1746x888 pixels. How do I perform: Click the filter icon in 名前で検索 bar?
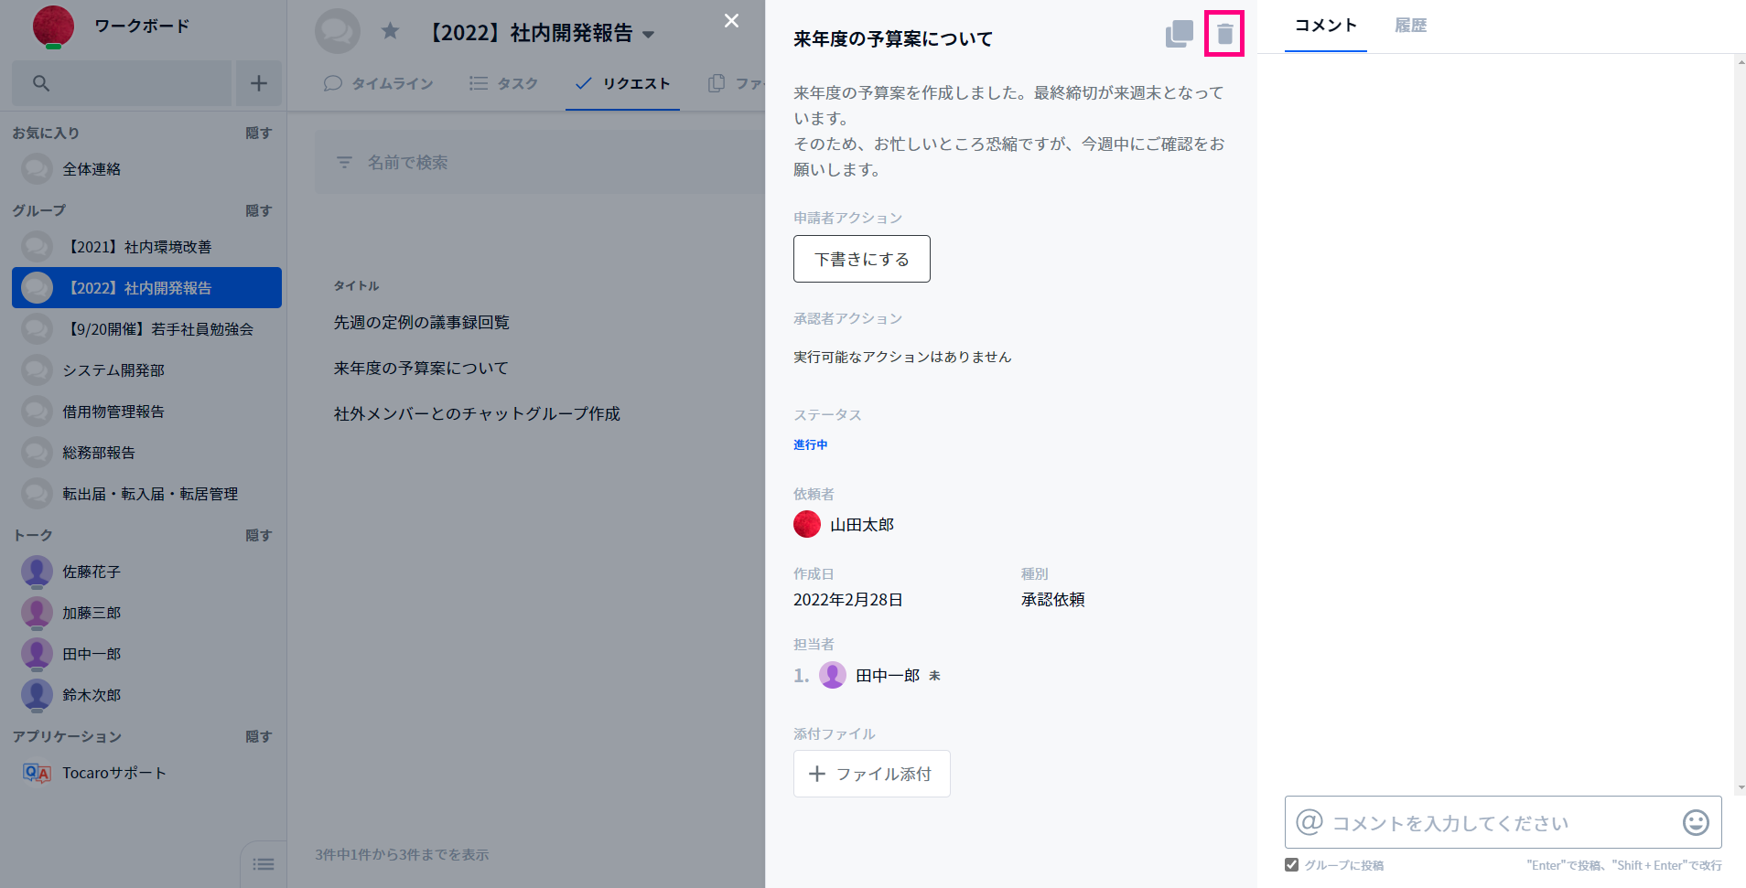(344, 162)
